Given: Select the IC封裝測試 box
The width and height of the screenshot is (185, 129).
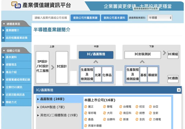Looking at the screenshot, I should [x=143, y=55].
